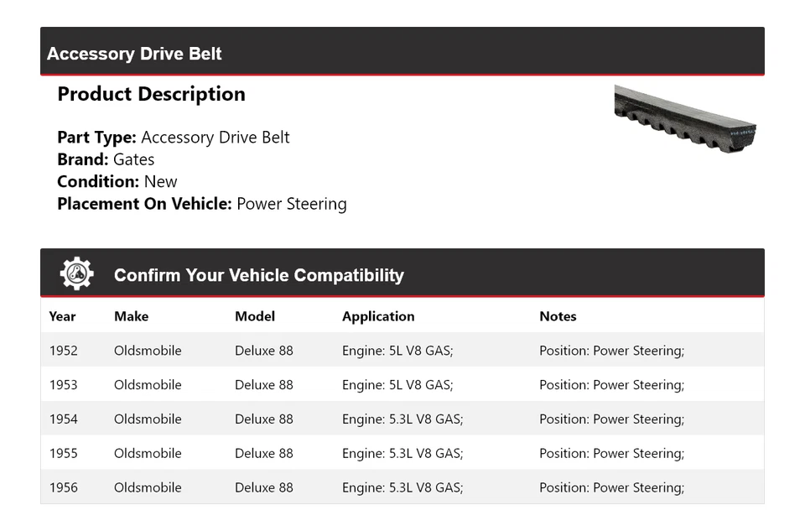Click Confirm Your Vehicle Compatibility heading text
The height and width of the screenshot is (531, 805).
click(x=259, y=275)
